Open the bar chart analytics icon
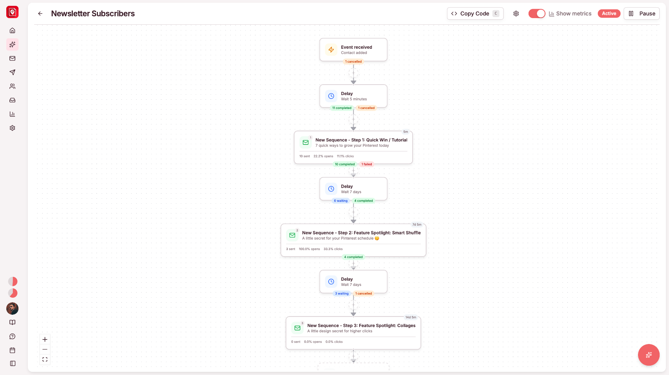Screen dimensions: 669x375 pyautogui.click(x=13, y=114)
